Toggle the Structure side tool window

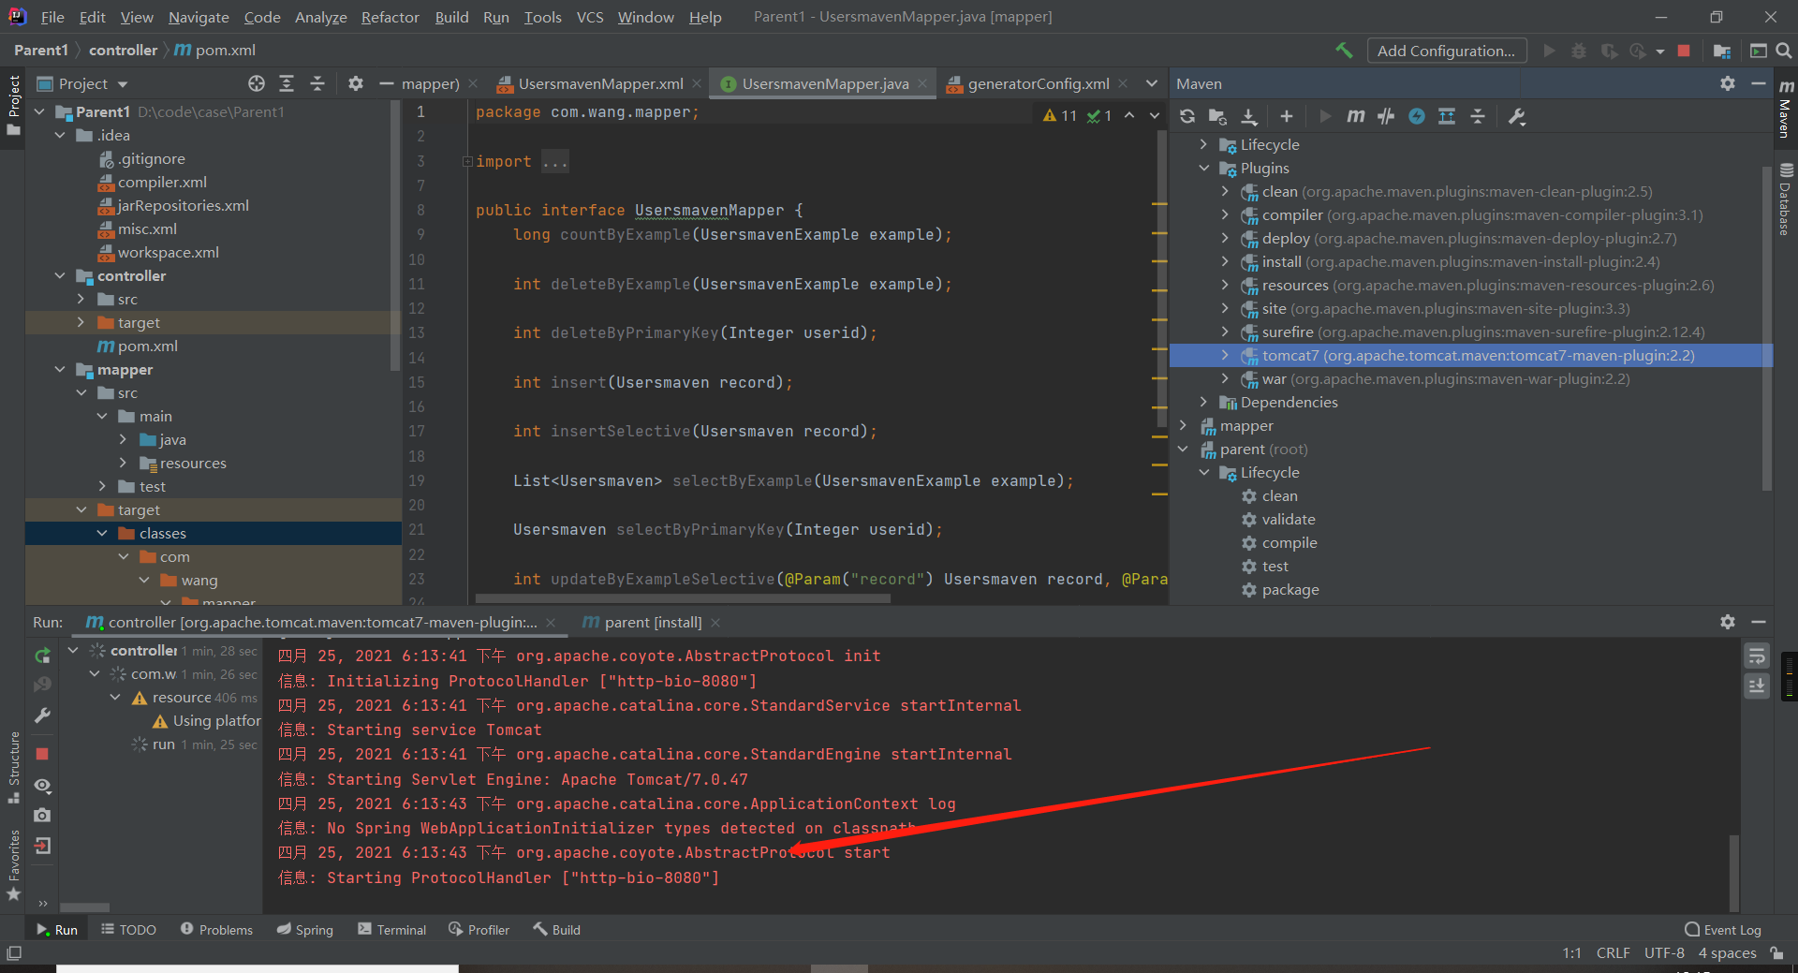point(13,767)
